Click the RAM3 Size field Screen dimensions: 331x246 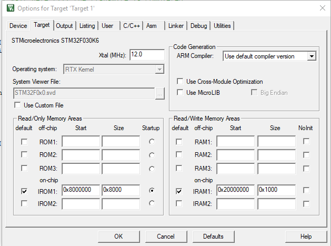(x=277, y=169)
